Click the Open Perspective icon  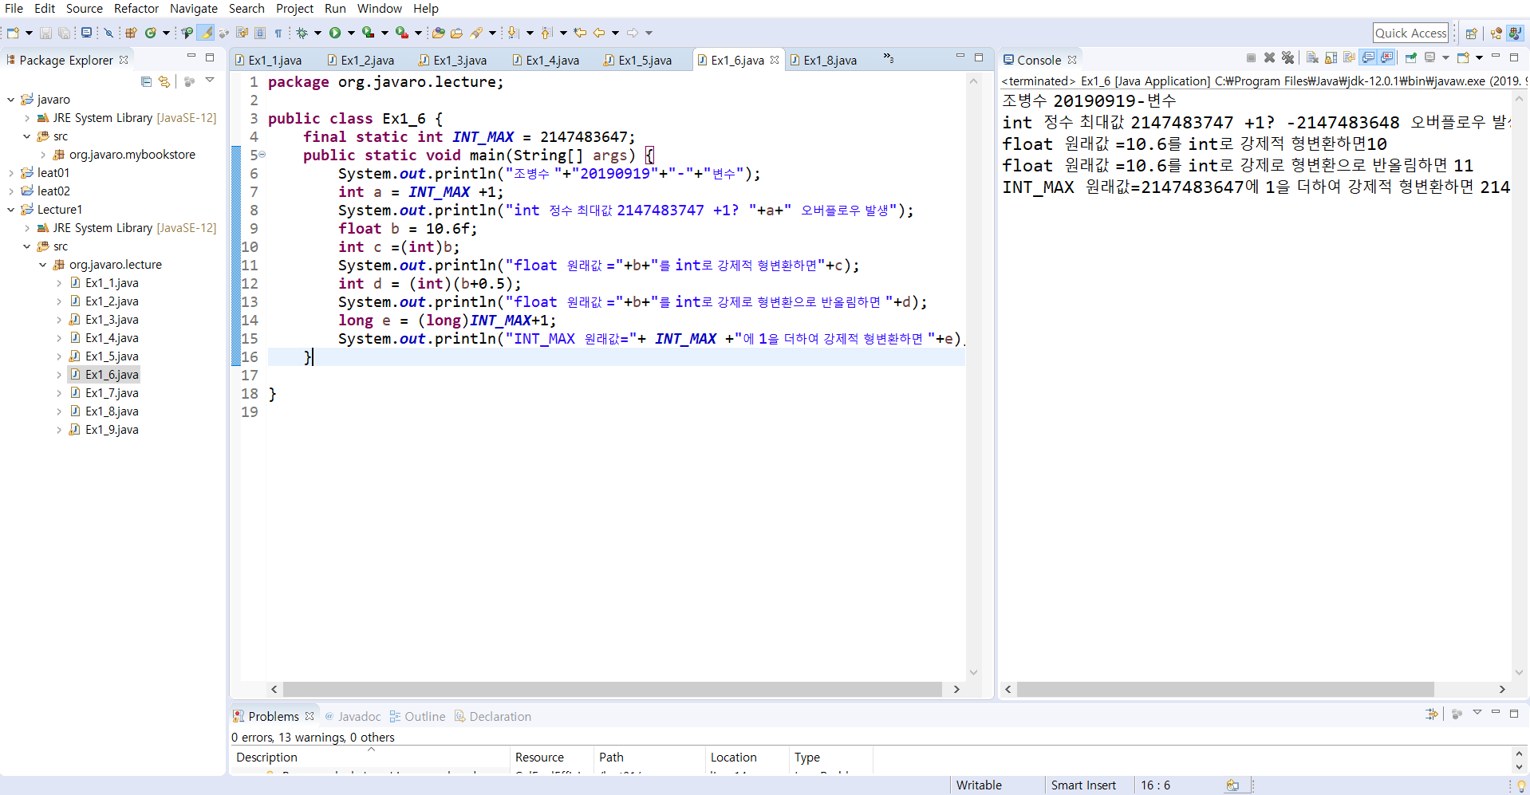pyautogui.click(x=1472, y=33)
